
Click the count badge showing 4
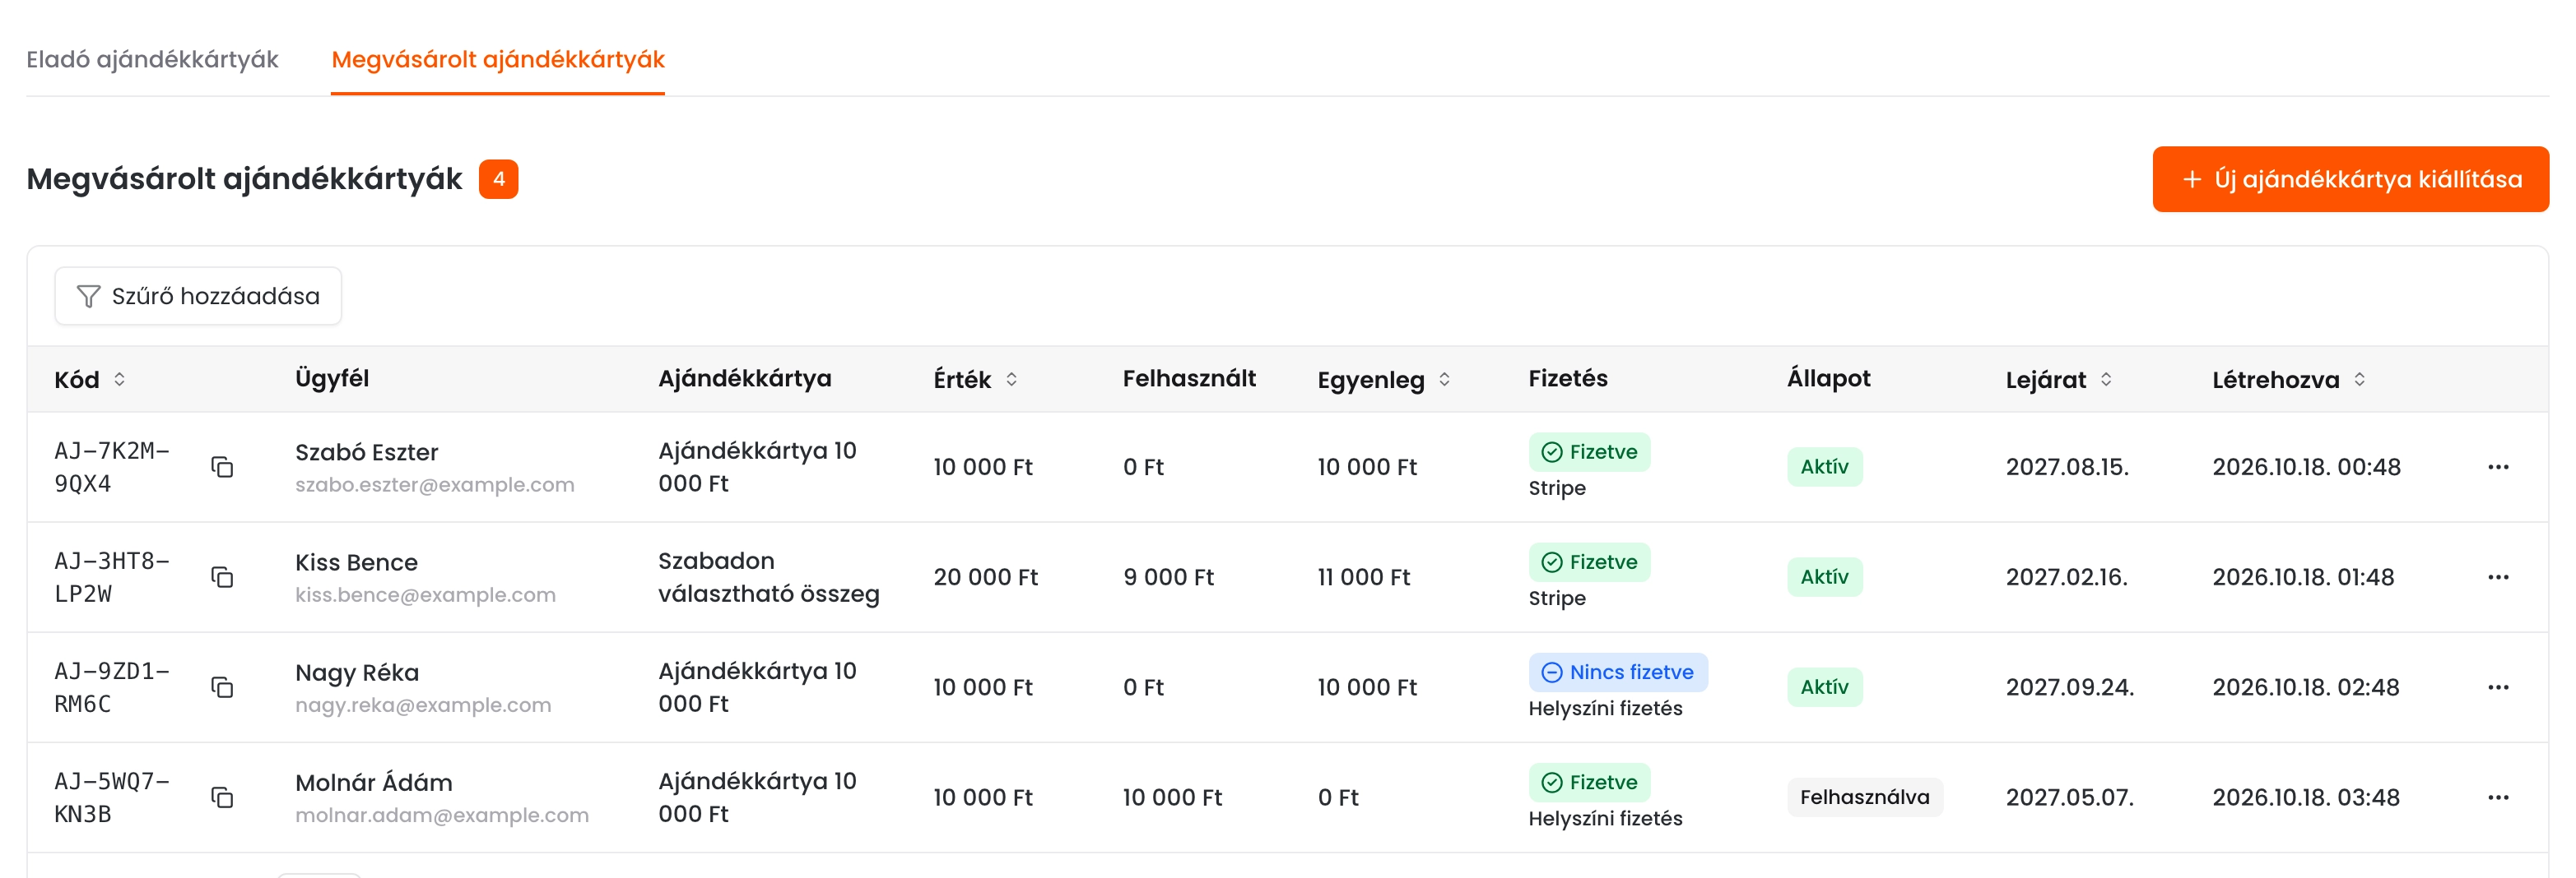pyautogui.click(x=498, y=180)
